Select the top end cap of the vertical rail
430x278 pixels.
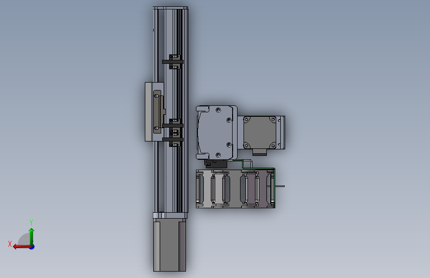(x=170, y=8)
